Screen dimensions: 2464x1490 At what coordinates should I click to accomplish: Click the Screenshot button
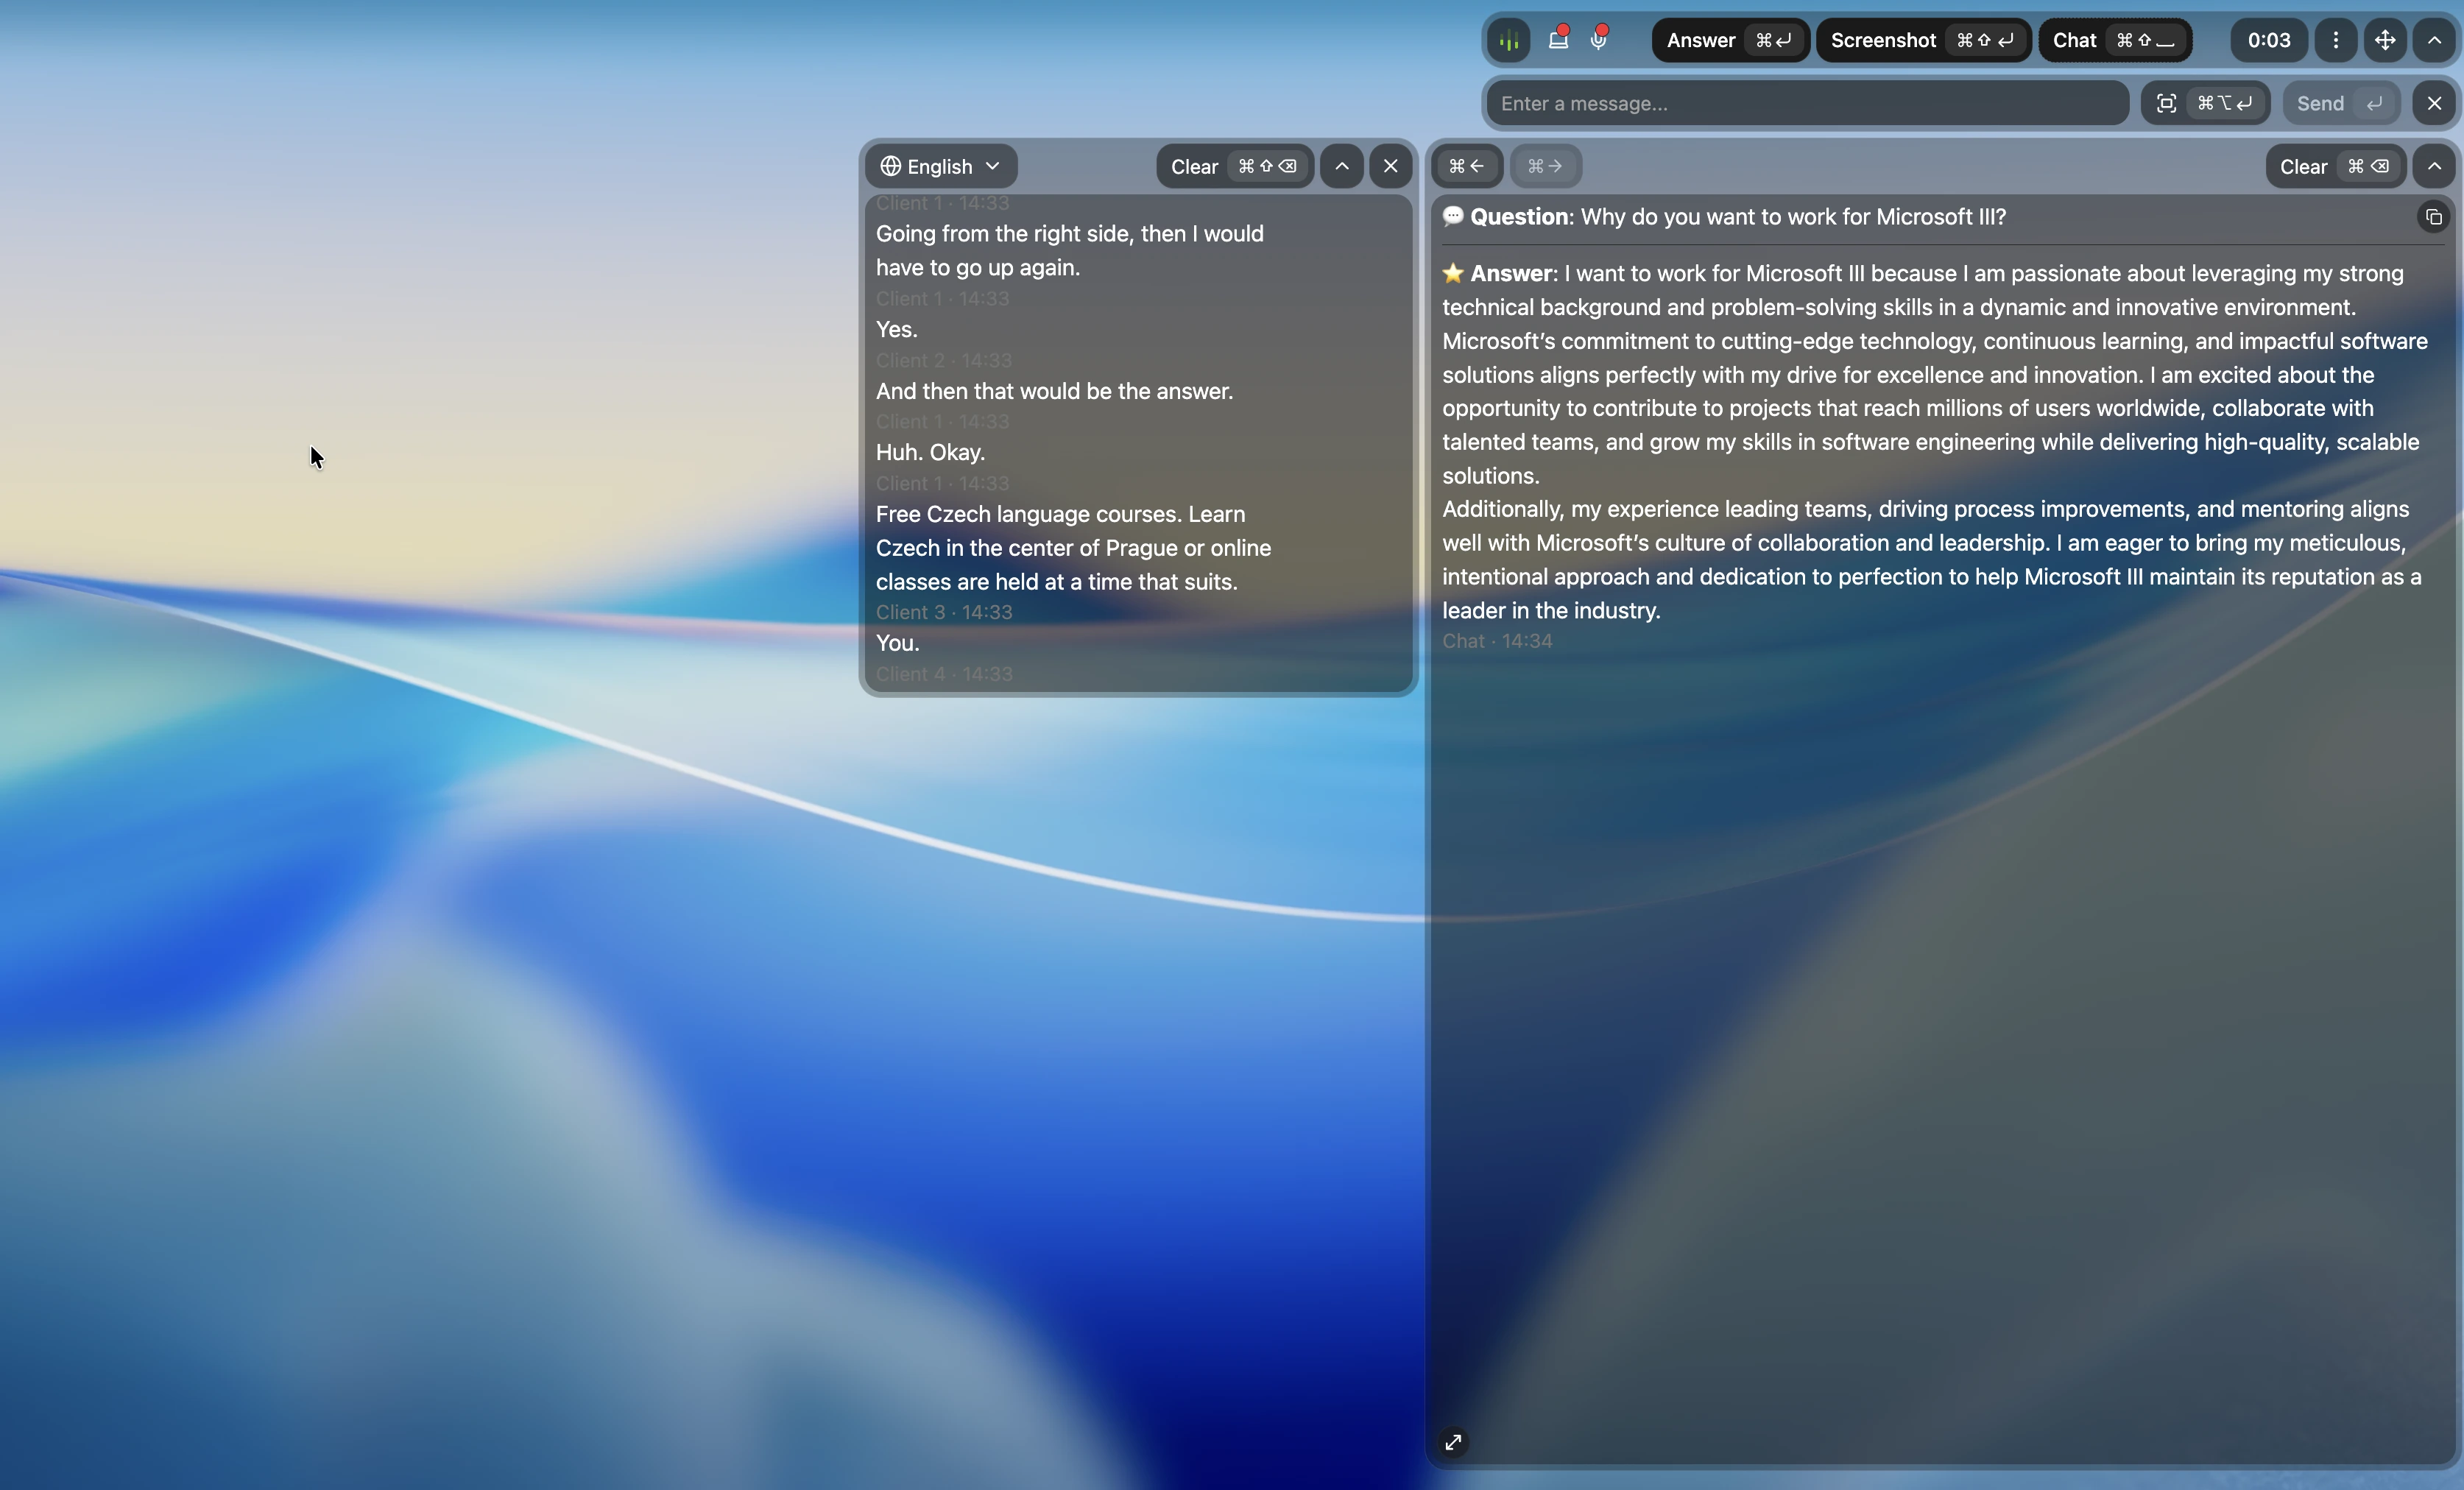pos(1923,40)
